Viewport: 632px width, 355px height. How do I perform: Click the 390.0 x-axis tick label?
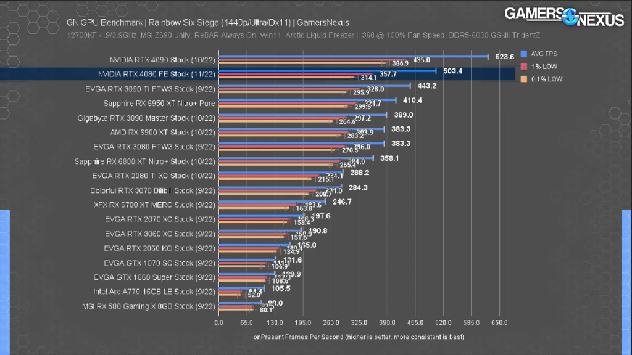point(387,323)
